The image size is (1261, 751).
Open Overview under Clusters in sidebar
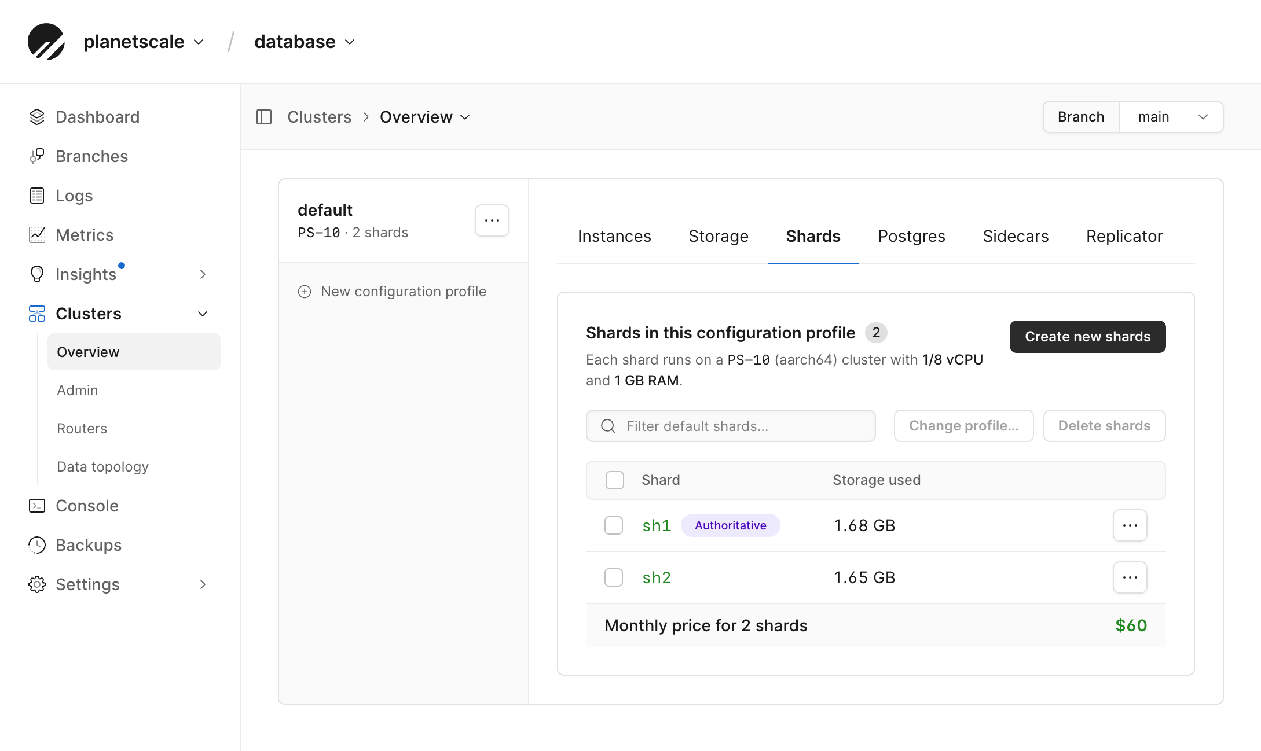(134, 352)
